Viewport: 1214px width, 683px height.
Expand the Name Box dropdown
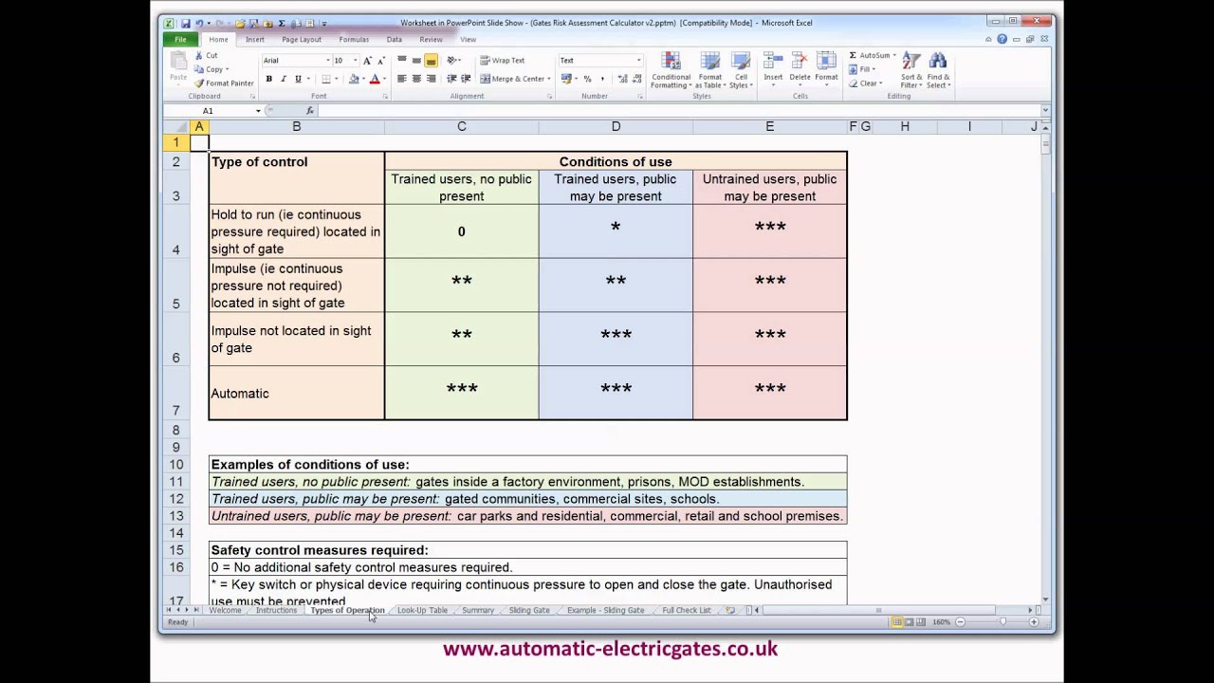[x=258, y=111]
